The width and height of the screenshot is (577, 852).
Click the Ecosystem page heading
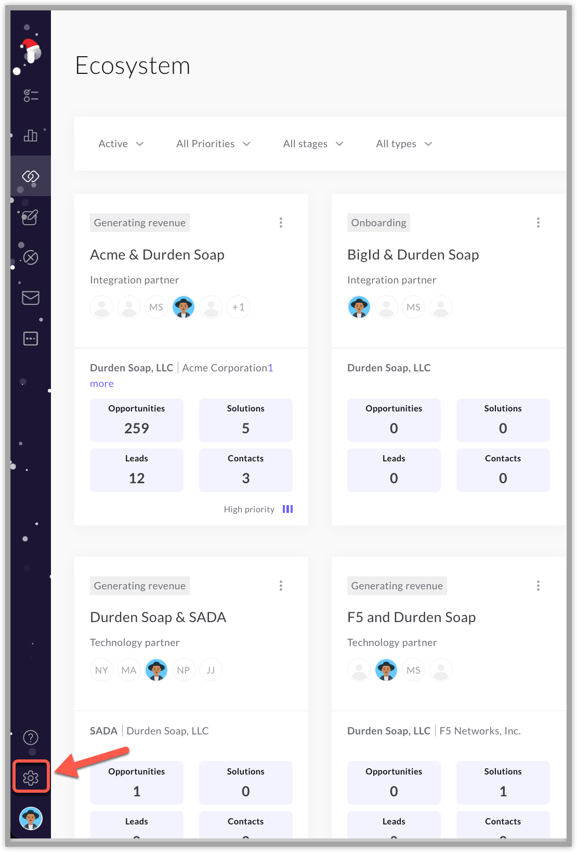[x=133, y=66]
